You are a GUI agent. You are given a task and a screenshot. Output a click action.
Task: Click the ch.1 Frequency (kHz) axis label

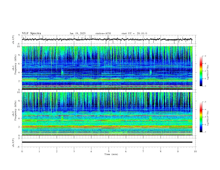click(x=14, y=64)
